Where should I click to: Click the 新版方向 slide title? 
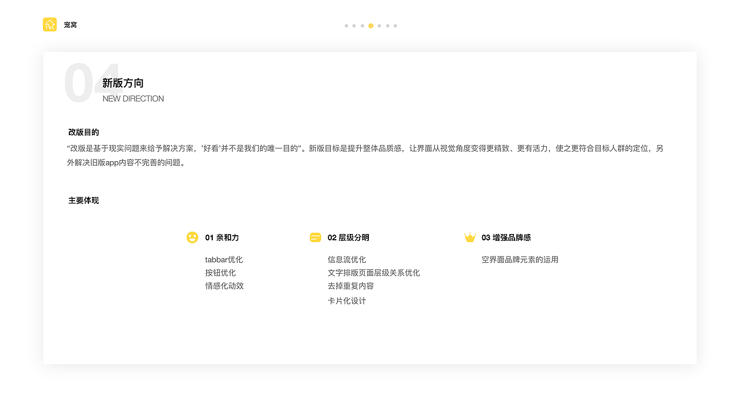pos(122,83)
